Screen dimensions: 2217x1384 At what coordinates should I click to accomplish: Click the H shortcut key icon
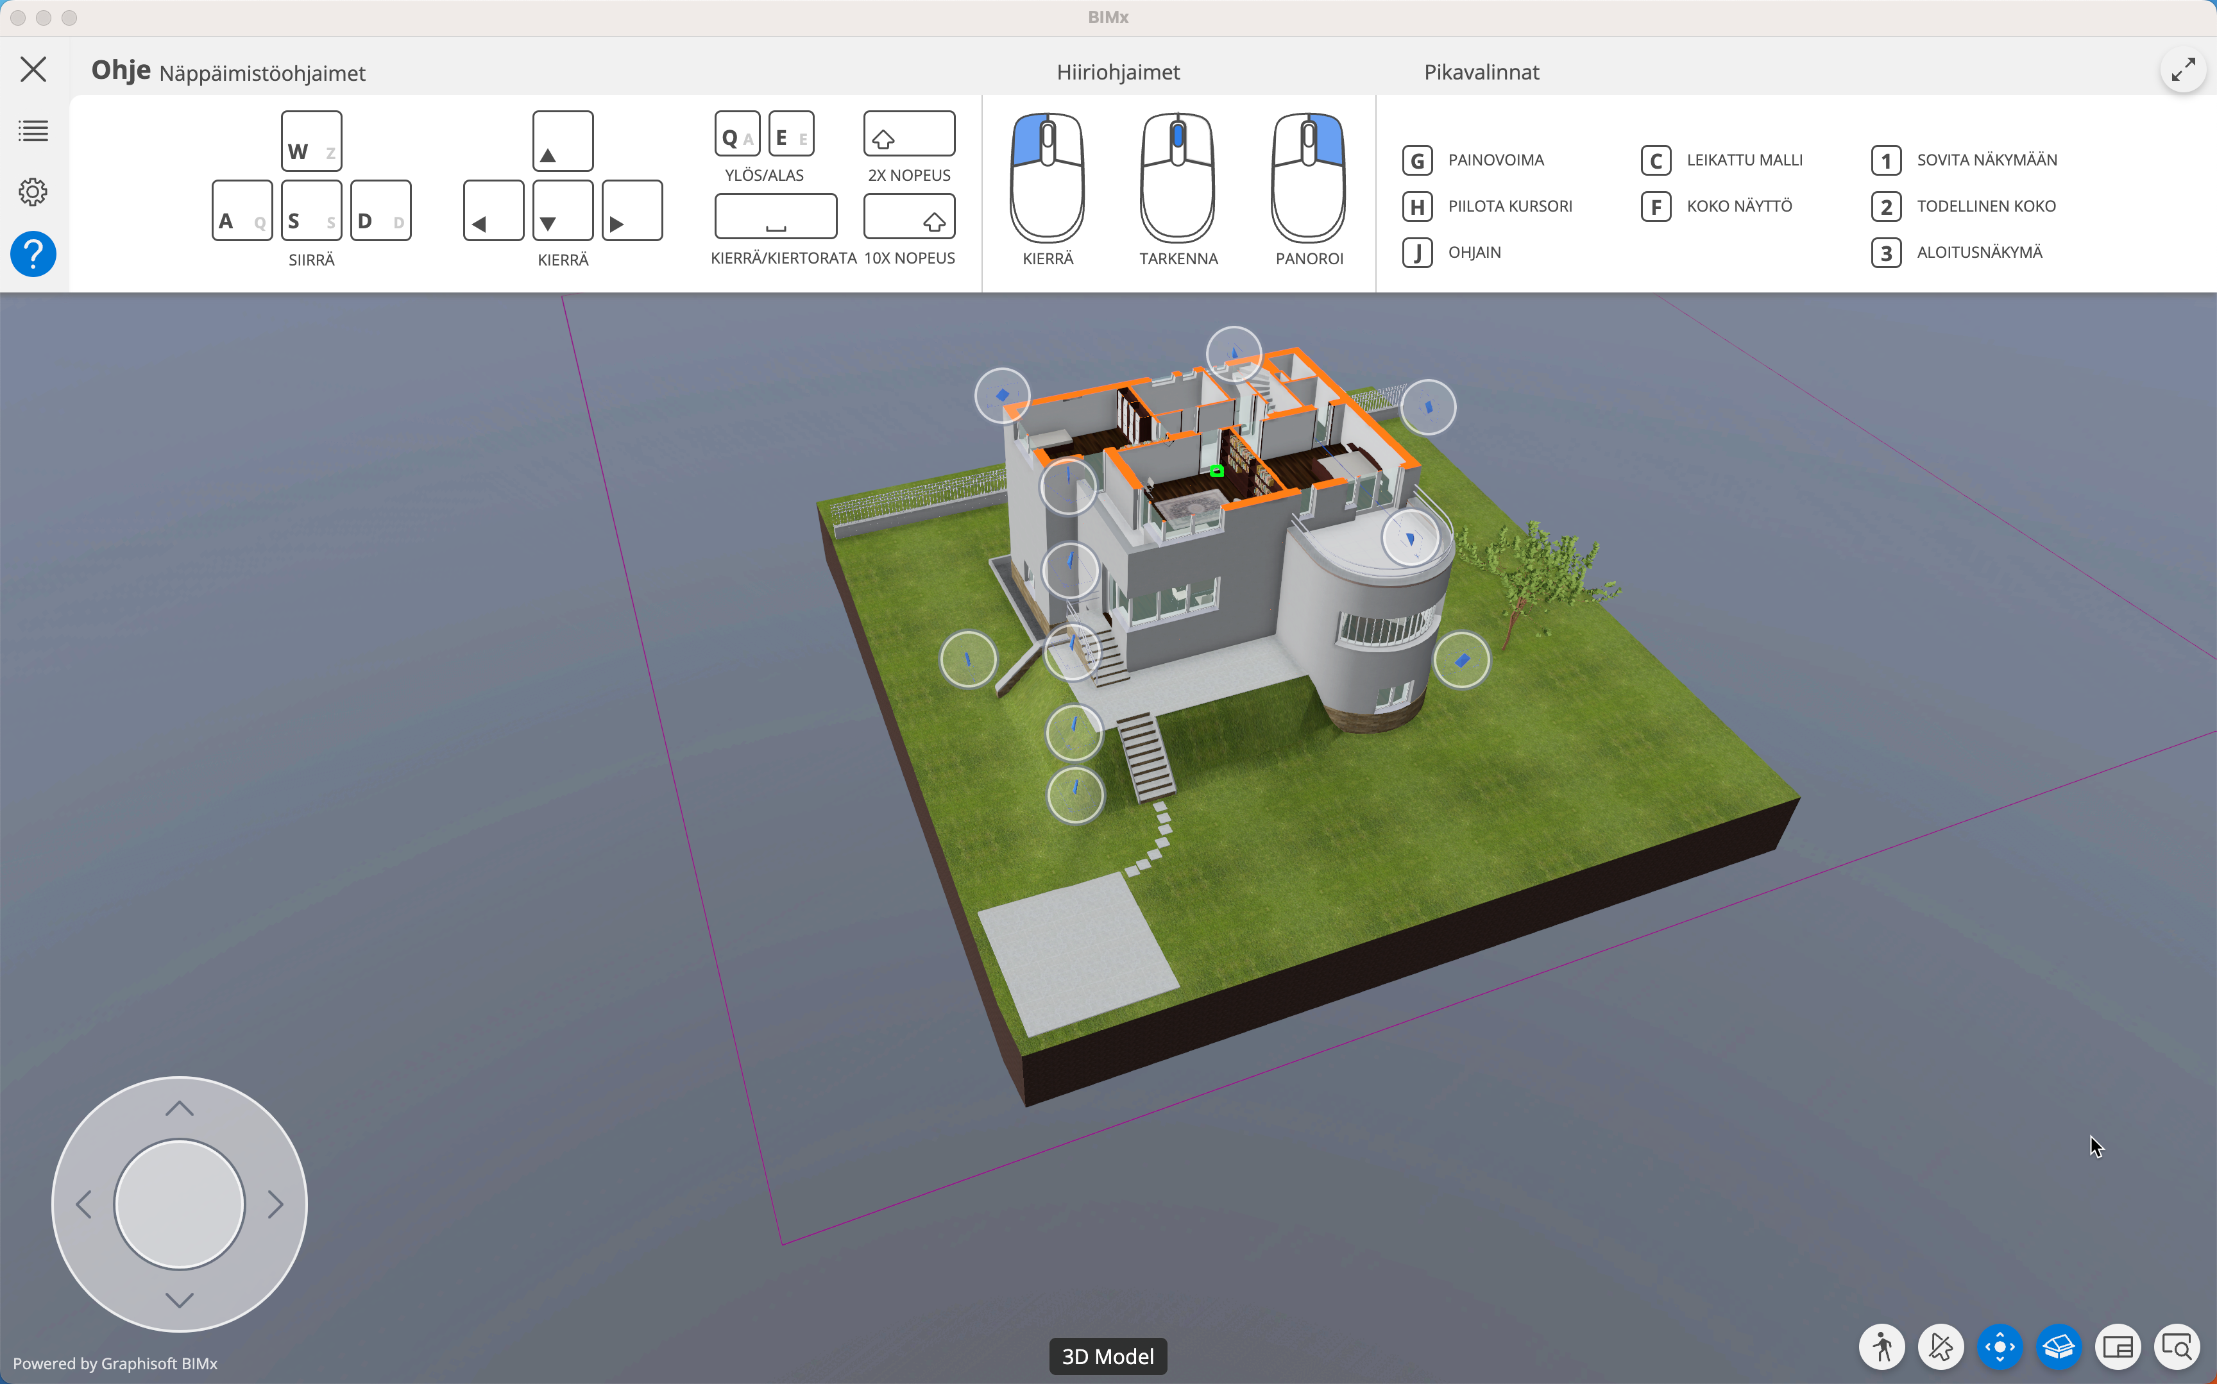[x=1417, y=207]
